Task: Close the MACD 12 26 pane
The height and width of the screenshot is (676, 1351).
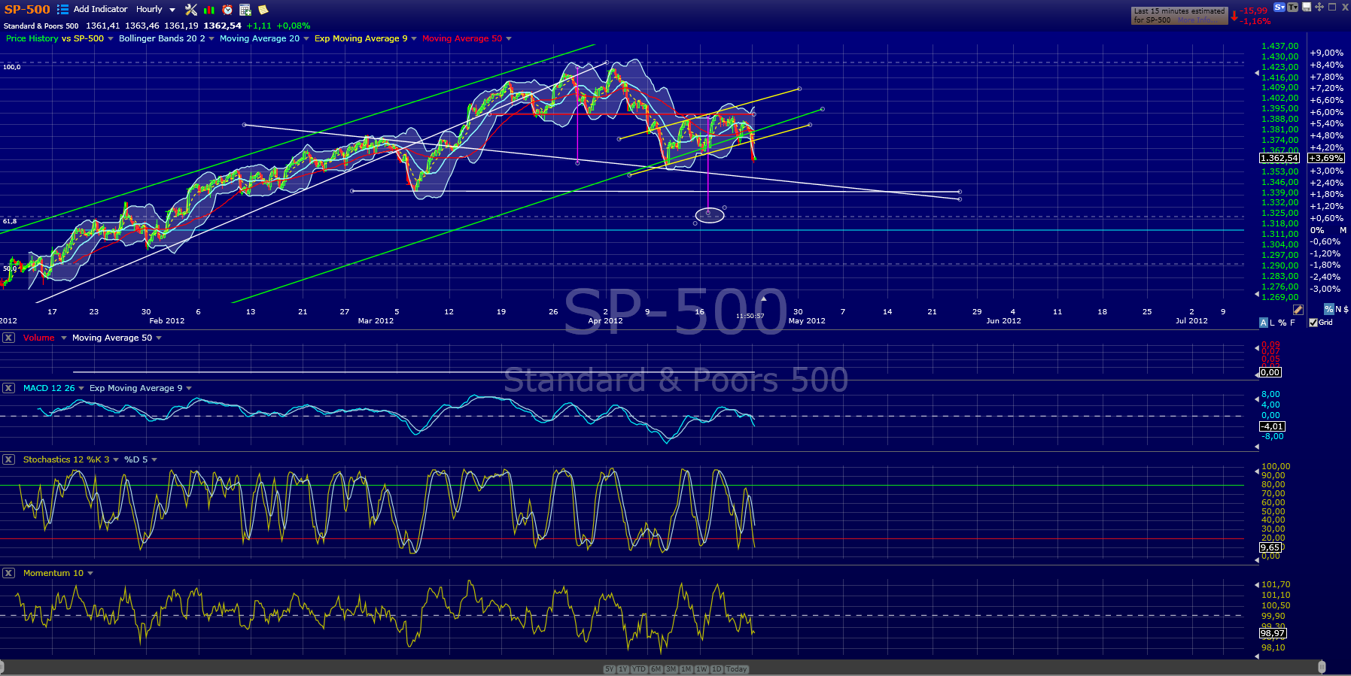Action: click(8, 388)
